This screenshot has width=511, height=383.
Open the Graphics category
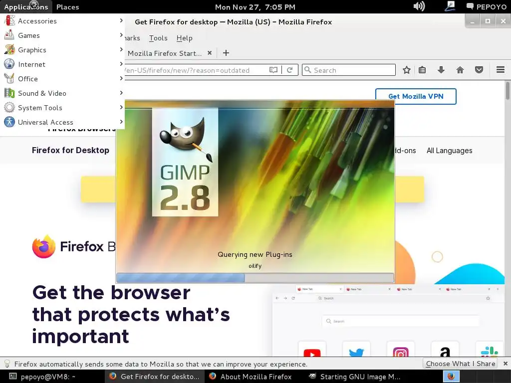(62, 50)
